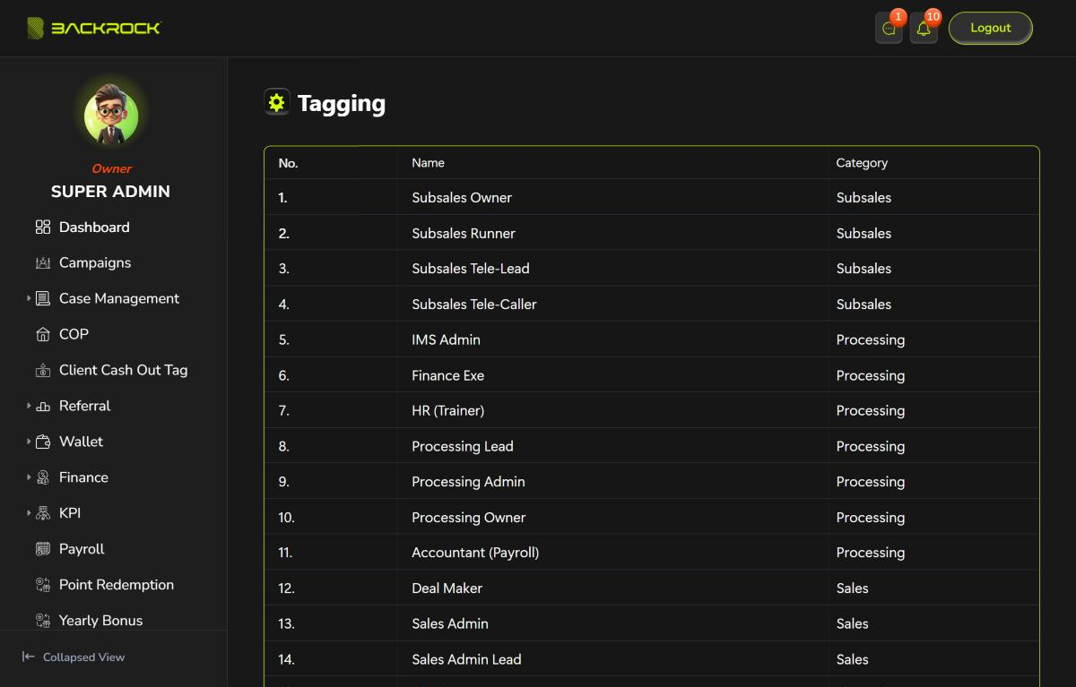Viewport: 1076px width, 687px height.
Task: Select the HR (Trainer) name cell
Action: click(447, 411)
